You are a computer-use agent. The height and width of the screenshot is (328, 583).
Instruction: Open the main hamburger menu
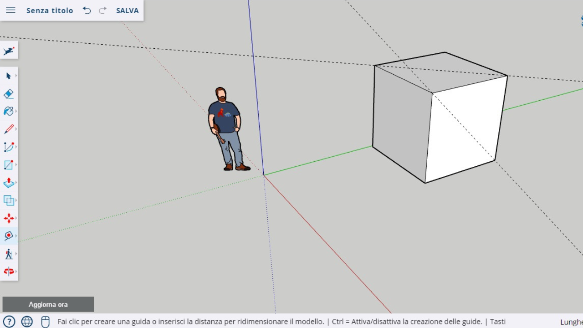(x=10, y=10)
